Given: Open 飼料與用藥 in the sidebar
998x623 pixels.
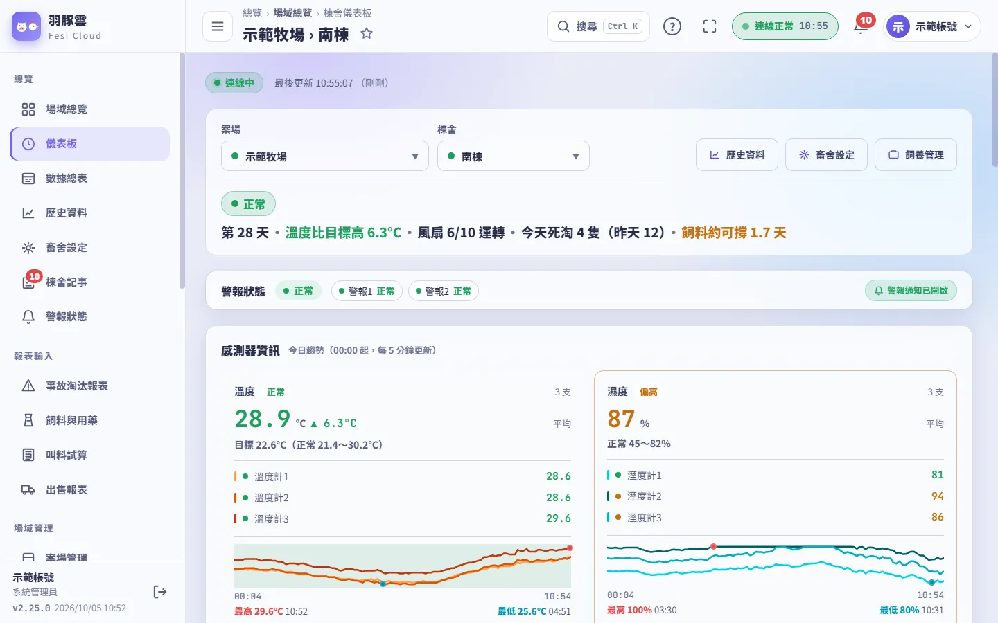Looking at the screenshot, I should pyautogui.click(x=90, y=420).
